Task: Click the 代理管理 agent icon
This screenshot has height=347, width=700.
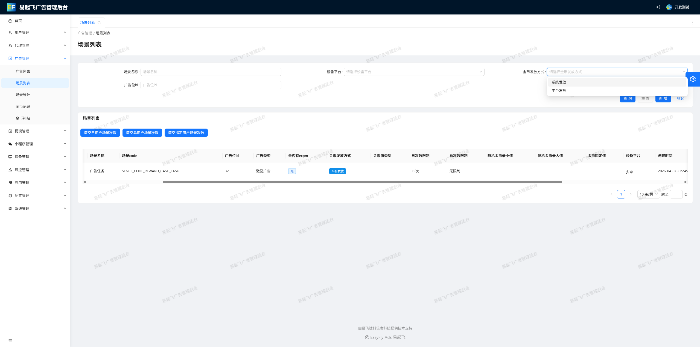Action: coord(10,45)
